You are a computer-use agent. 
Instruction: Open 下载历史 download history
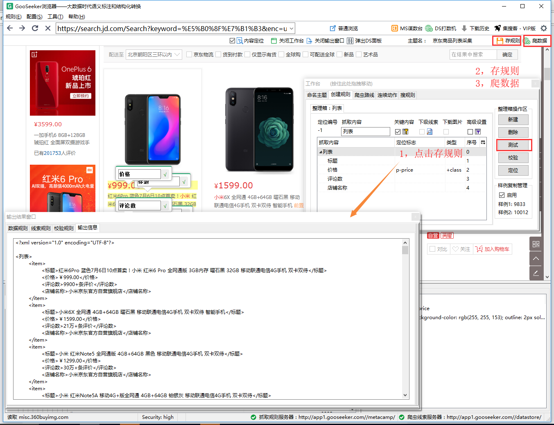tap(475, 28)
